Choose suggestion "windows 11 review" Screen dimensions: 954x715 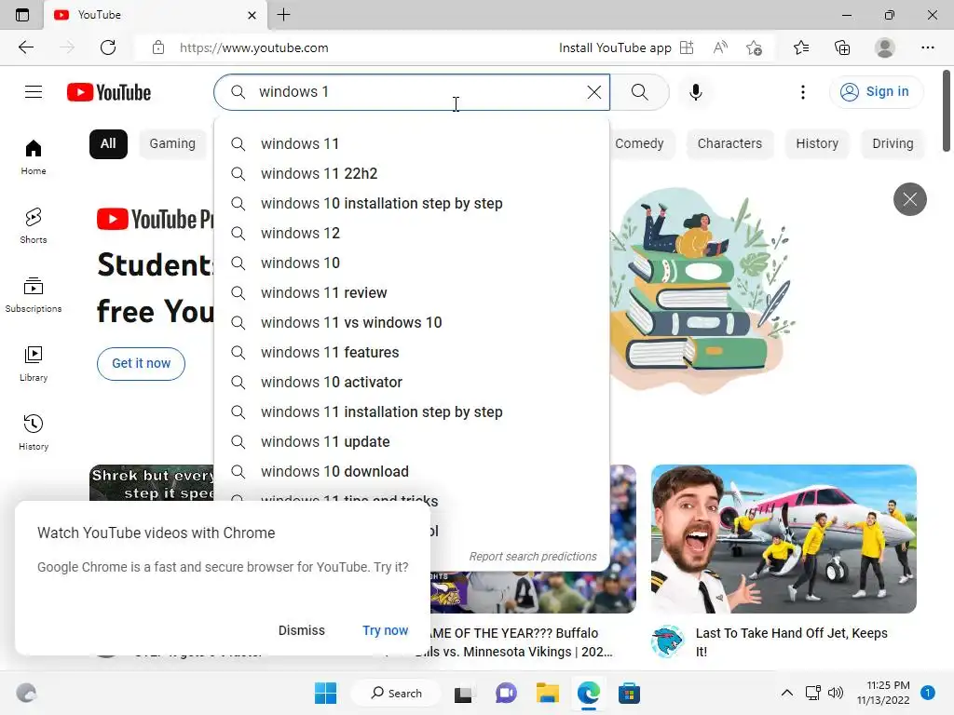[x=412, y=292]
